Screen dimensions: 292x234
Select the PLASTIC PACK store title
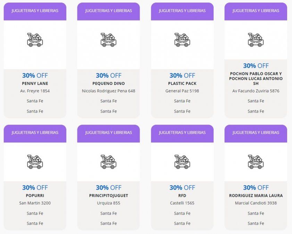pos(182,83)
